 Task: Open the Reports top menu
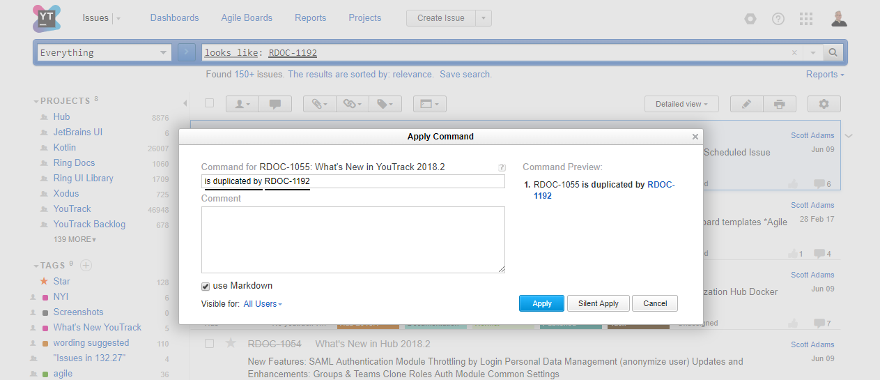(x=310, y=18)
